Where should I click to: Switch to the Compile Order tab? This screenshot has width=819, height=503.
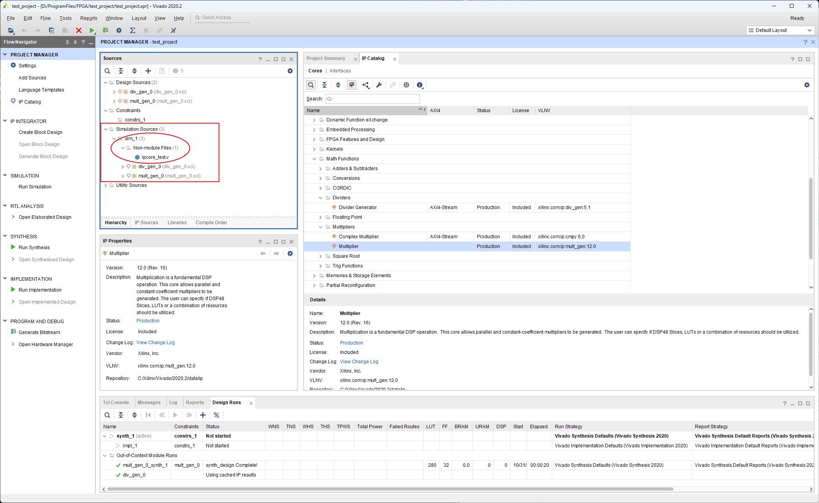[211, 223]
